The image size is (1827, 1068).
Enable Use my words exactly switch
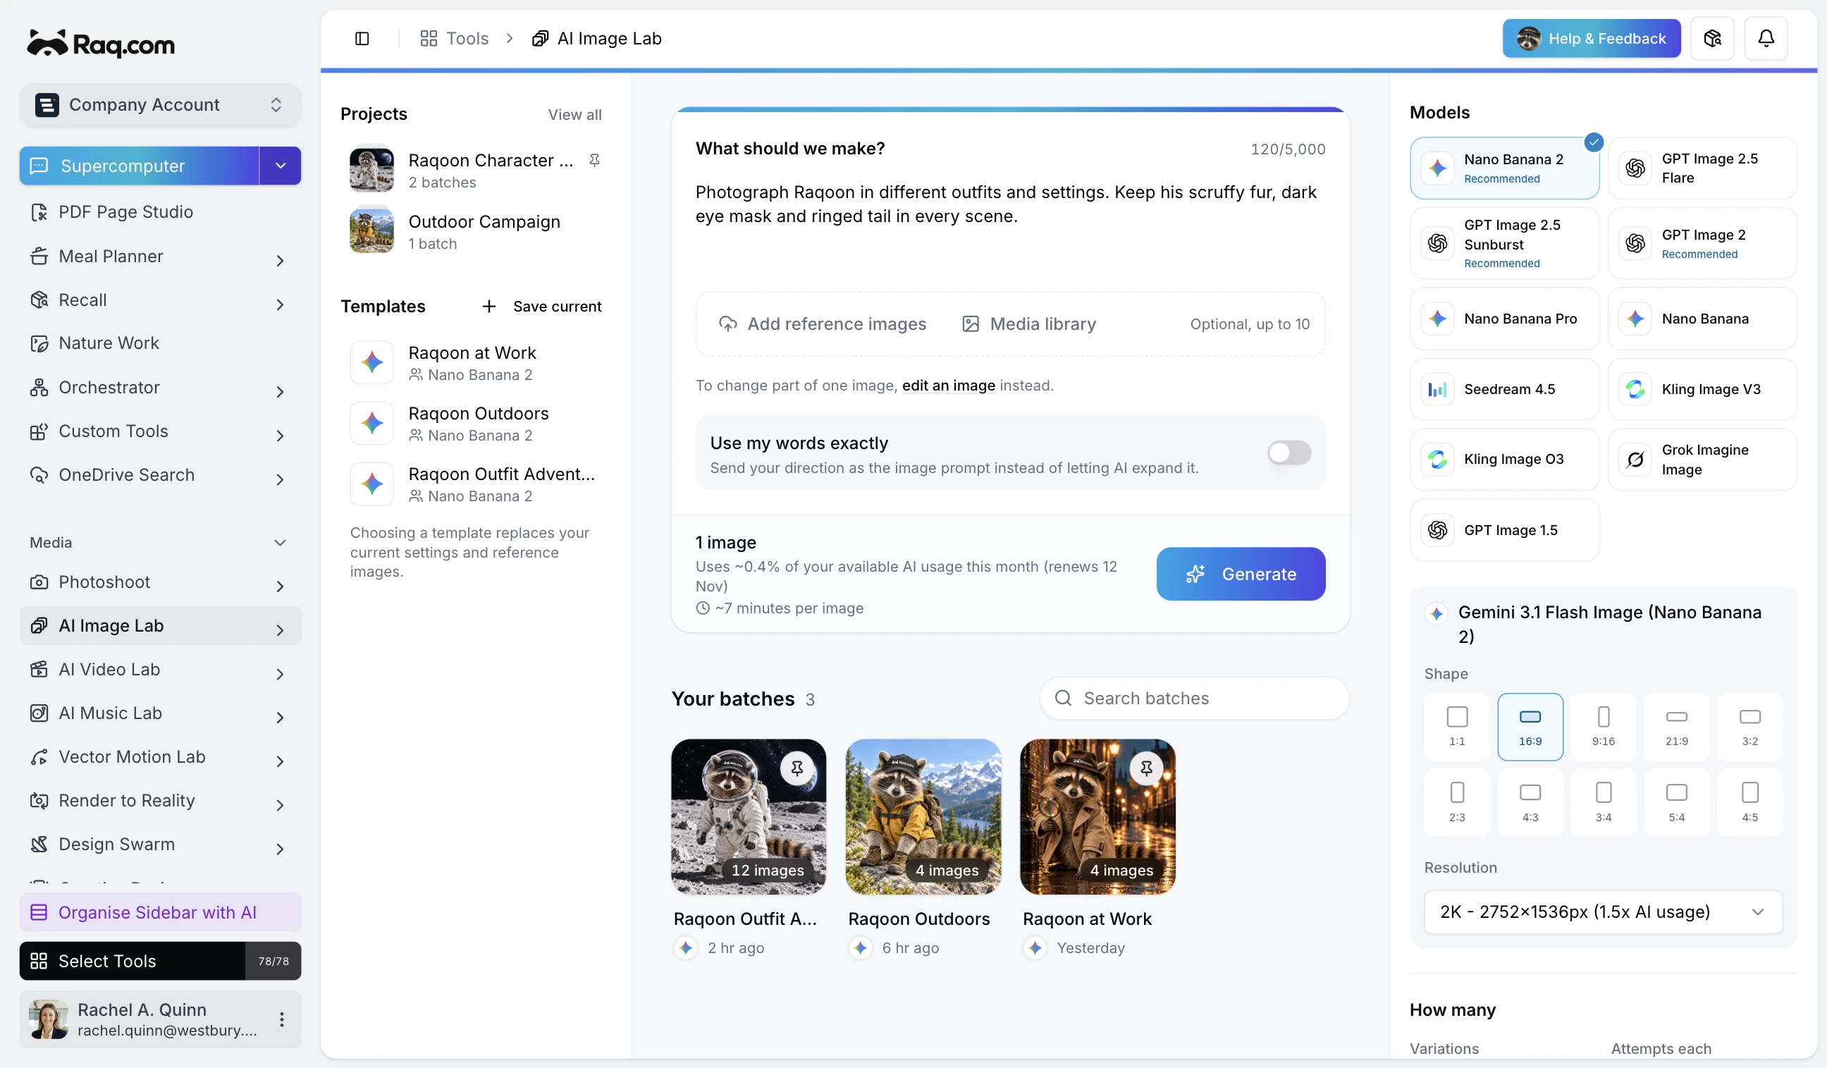pyautogui.click(x=1289, y=453)
